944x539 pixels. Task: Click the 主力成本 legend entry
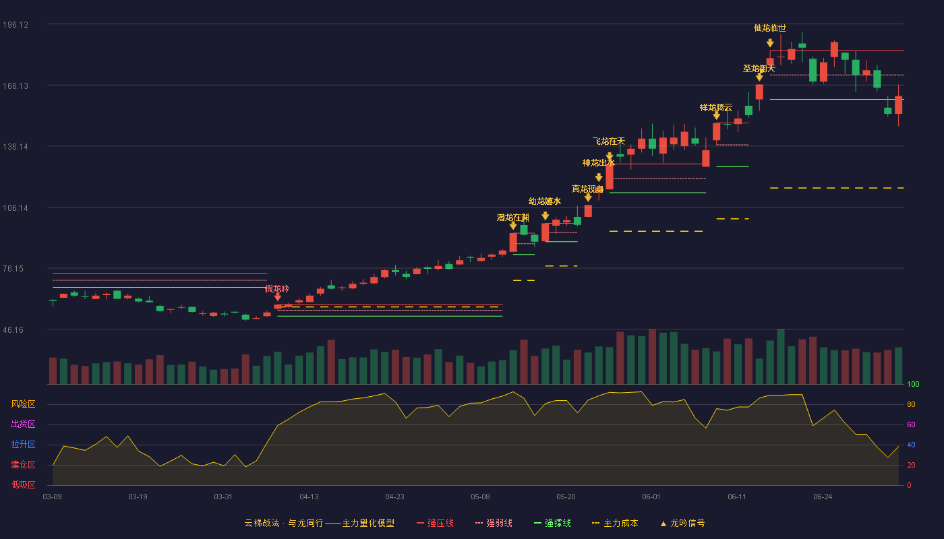(615, 523)
